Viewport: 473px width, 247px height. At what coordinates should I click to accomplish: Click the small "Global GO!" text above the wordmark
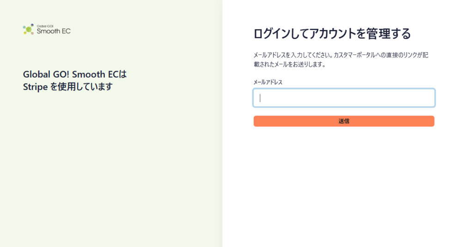point(45,26)
